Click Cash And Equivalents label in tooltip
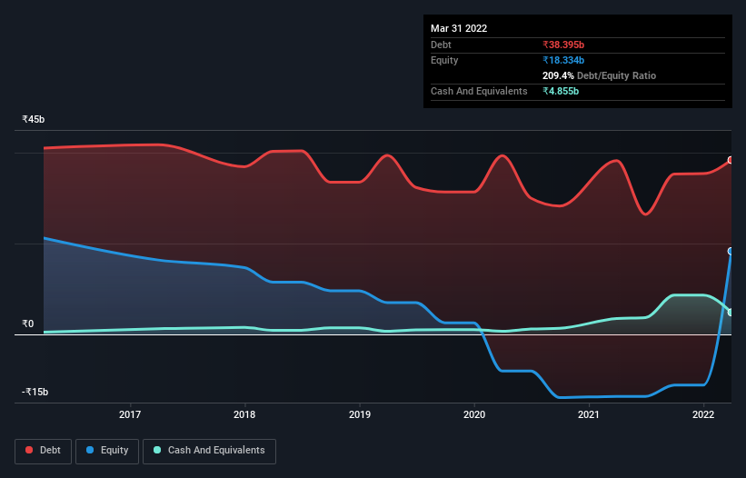Image resolution: width=746 pixels, height=478 pixels. coord(479,91)
